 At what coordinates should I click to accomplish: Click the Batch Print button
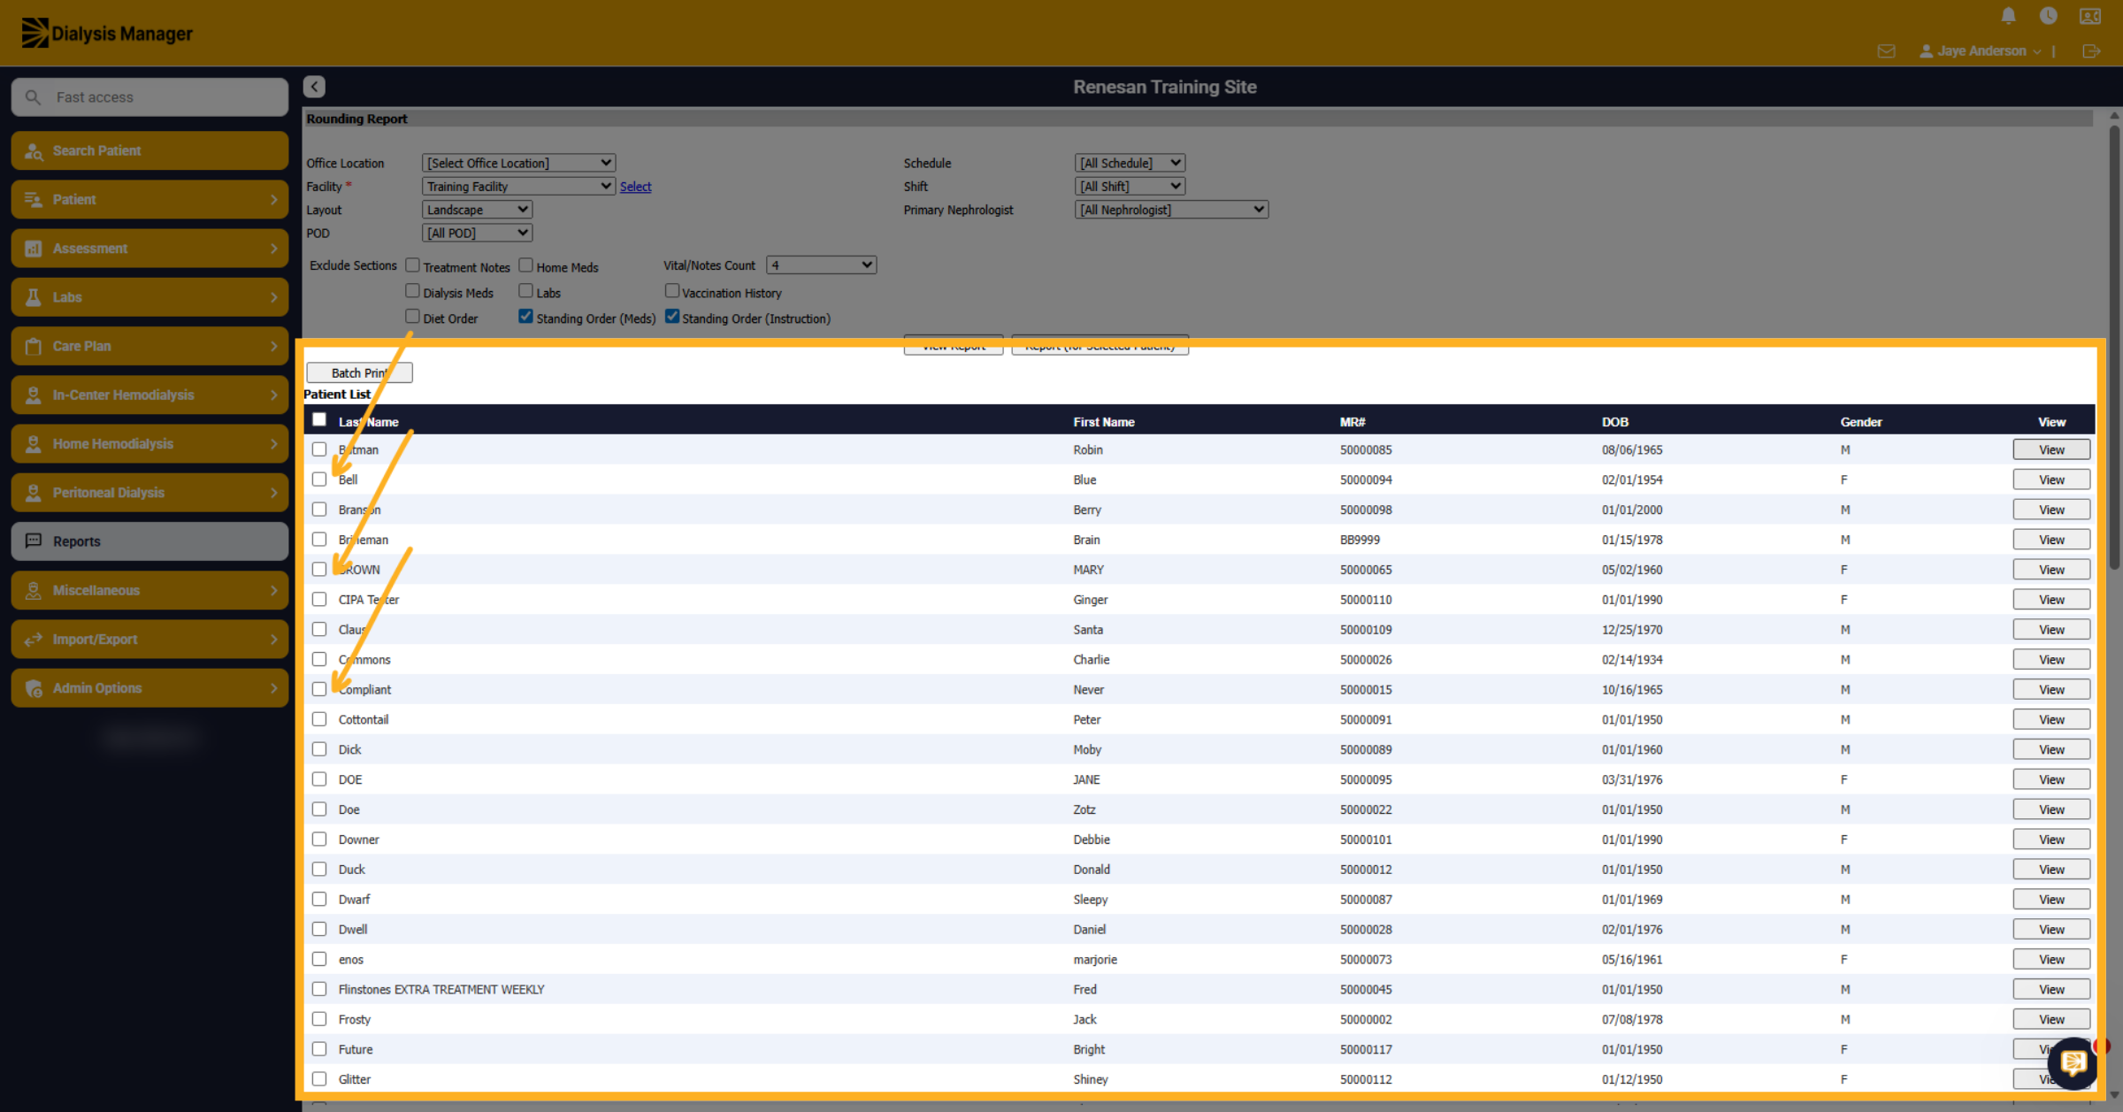(359, 372)
